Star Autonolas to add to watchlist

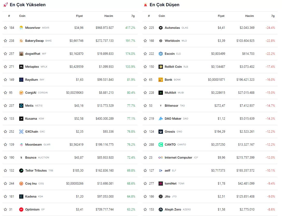[145, 28]
